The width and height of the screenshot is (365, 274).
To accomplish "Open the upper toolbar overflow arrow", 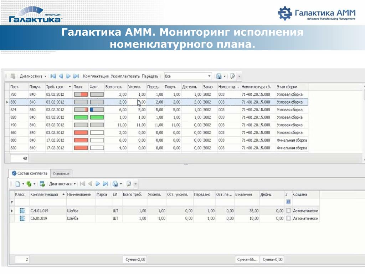I will click(239, 76).
